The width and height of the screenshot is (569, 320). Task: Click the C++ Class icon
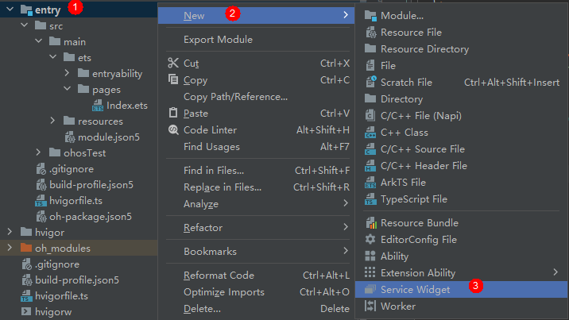pos(370,133)
